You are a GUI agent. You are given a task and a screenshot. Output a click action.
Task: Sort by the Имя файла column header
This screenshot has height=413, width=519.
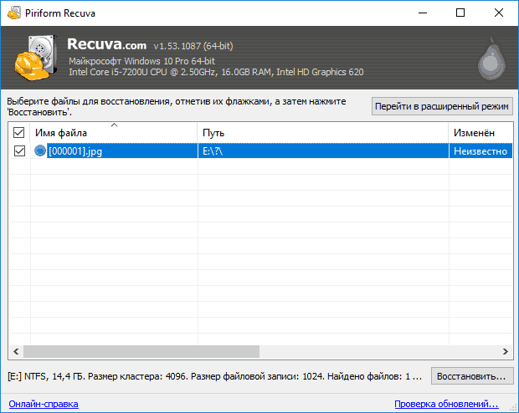click(114, 133)
